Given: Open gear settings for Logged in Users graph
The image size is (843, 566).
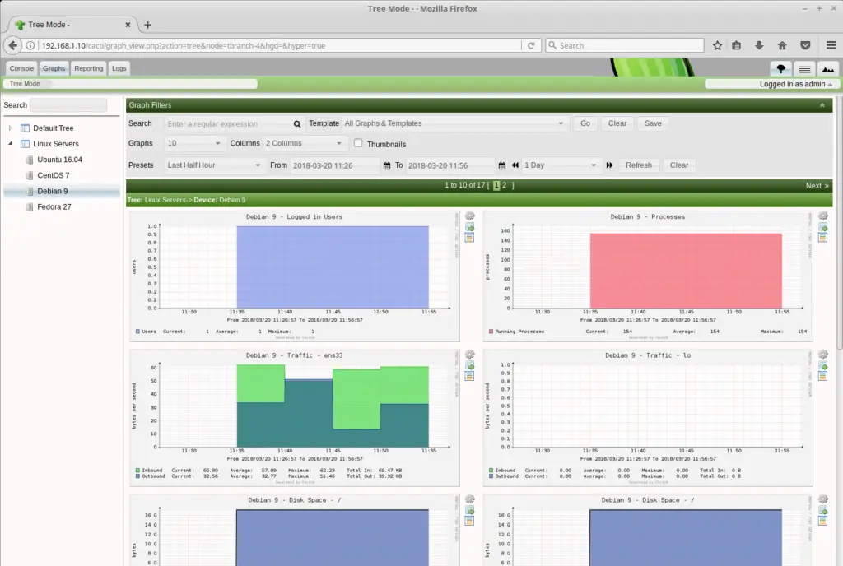Looking at the screenshot, I should [470, 216].
